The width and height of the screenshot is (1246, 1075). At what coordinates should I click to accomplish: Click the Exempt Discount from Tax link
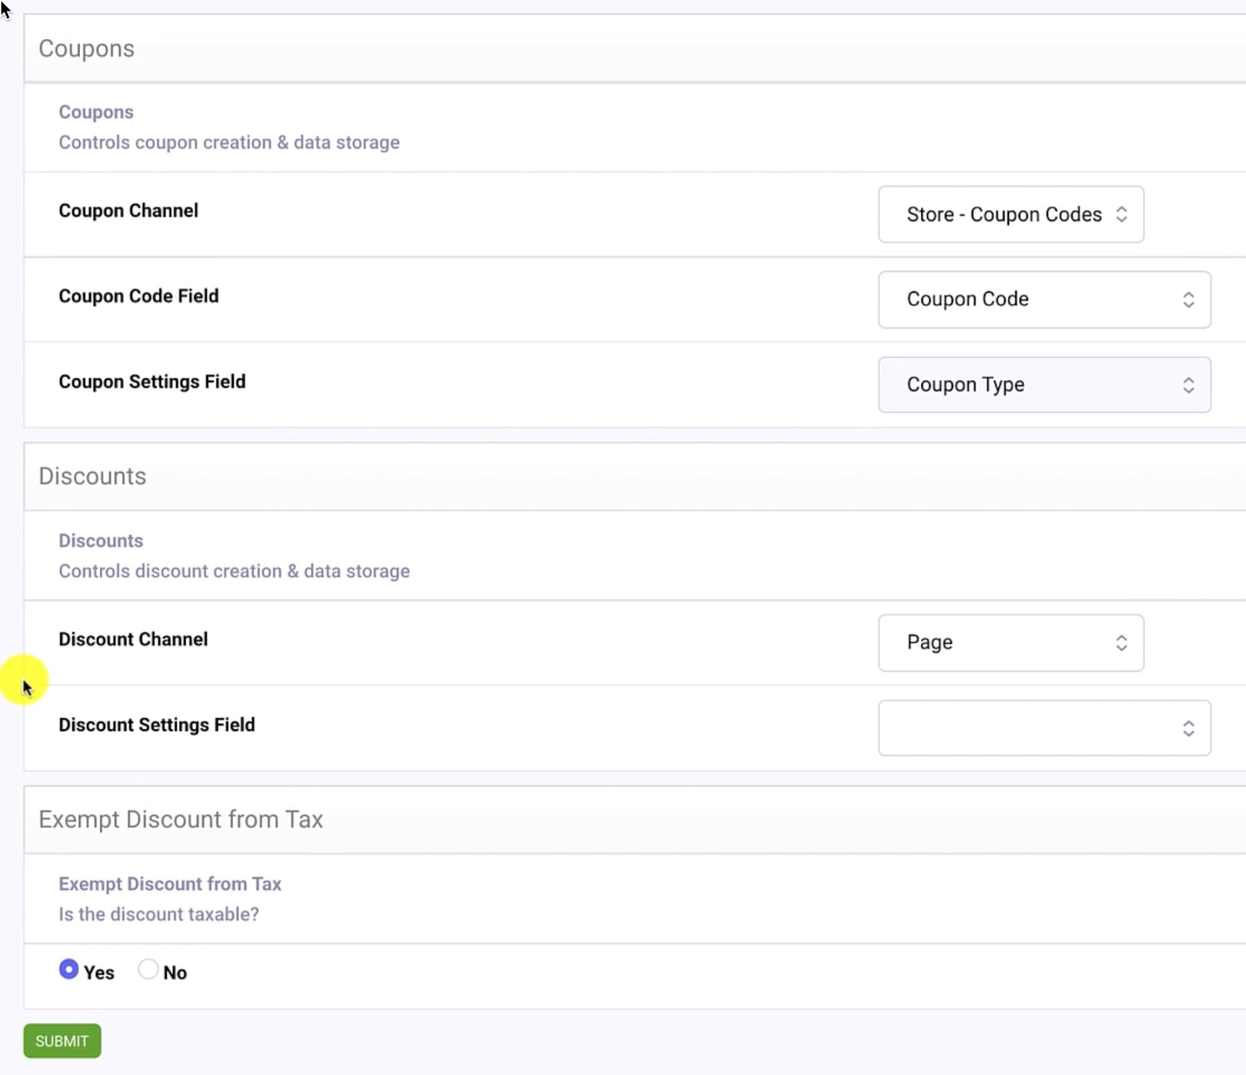point(170,884)
